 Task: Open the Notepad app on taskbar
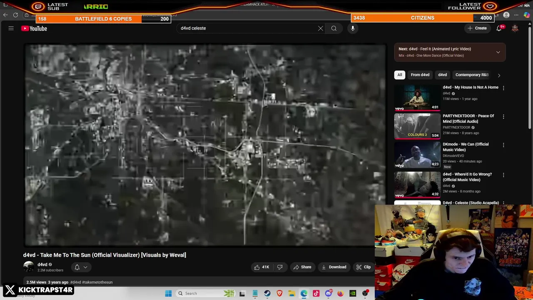pos(255,293)
